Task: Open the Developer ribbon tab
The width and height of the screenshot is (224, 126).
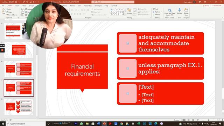Action: coord(98,6)
